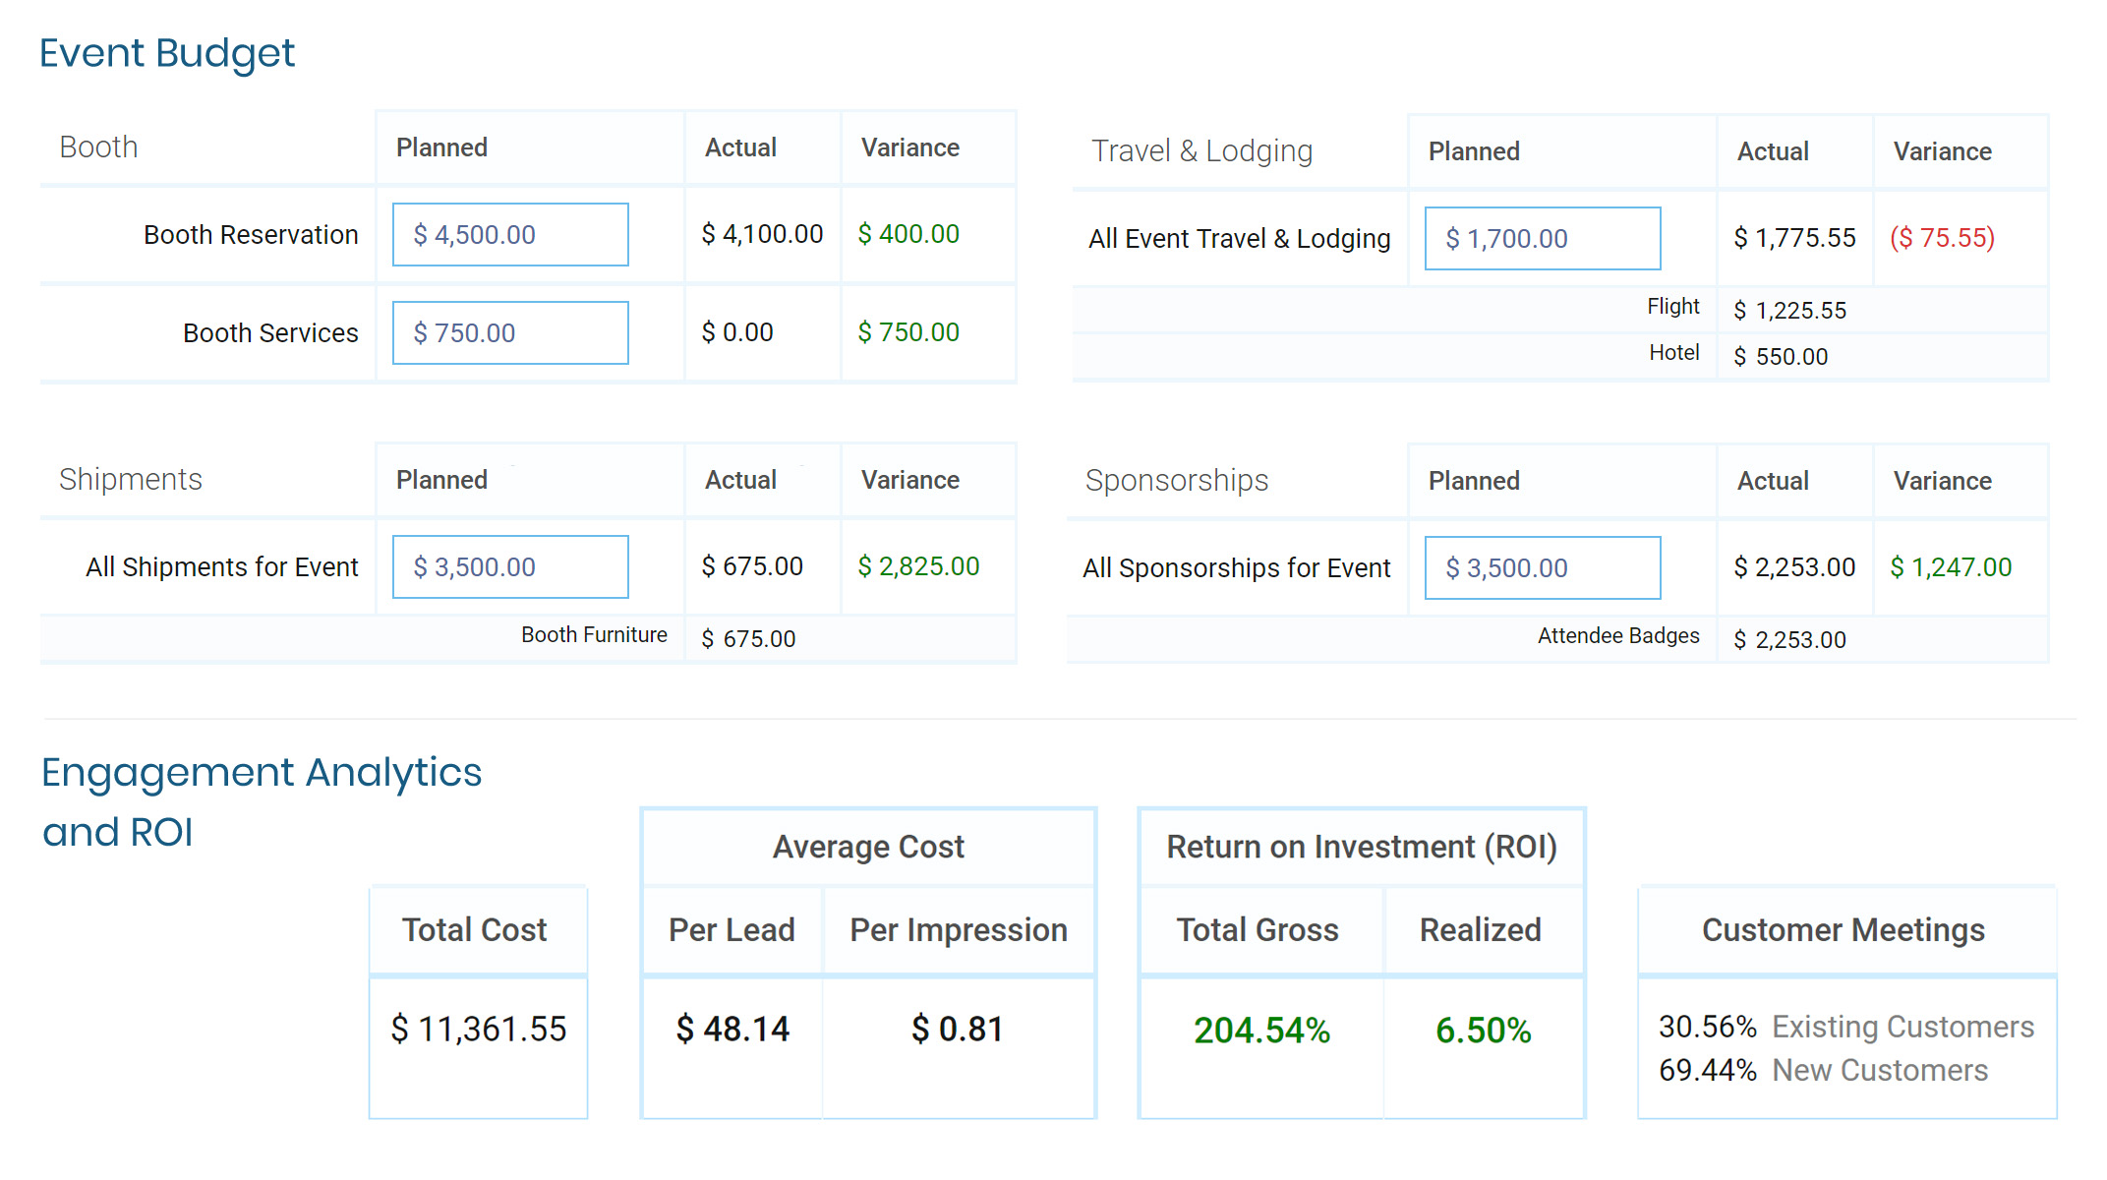The image size is (2107, 1180).
Task: Edit the Booth Services planned budget field
Action: point(510,333)
